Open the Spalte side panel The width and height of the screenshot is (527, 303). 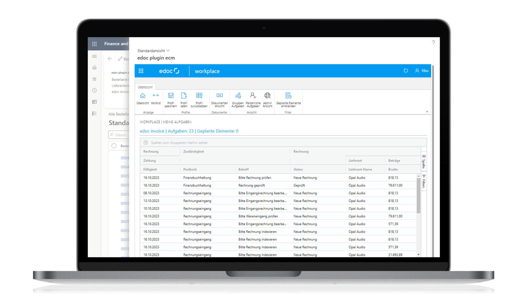pos(424,162)
